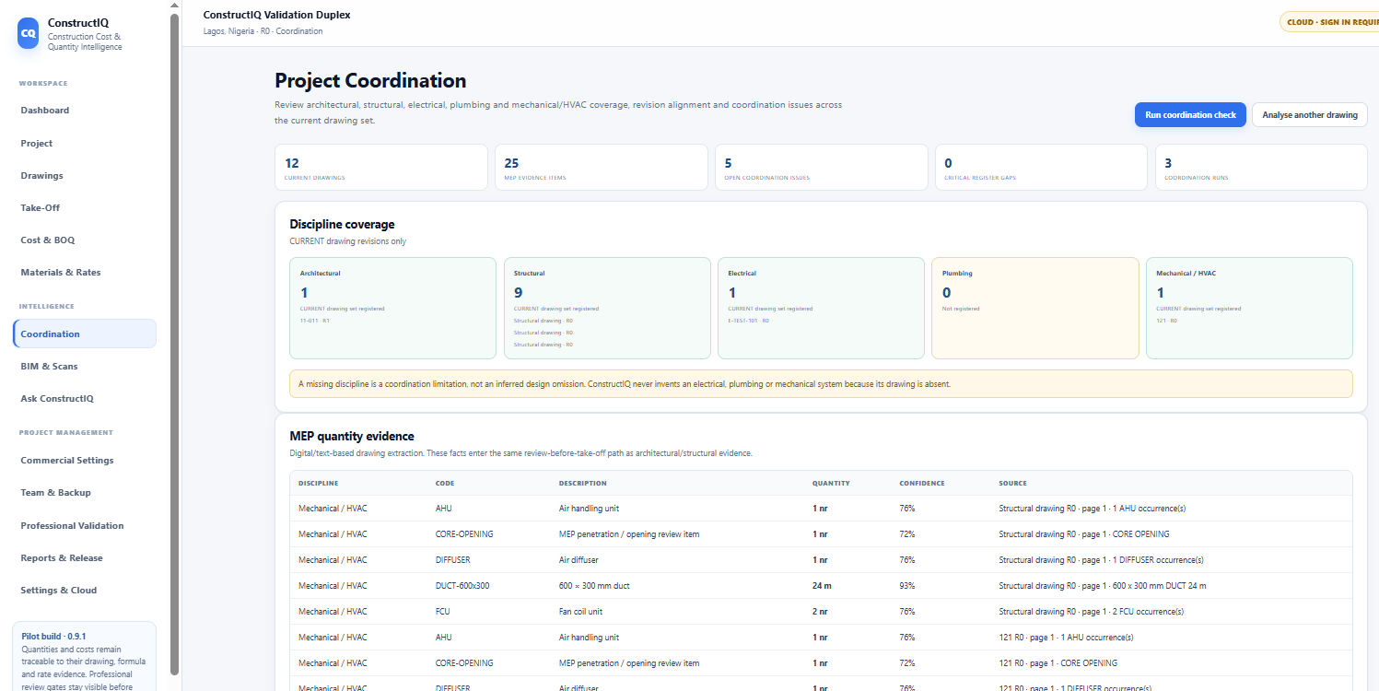Screen dimensions: 1379x691
Task: Click the E-TEST-101 · R0 drawing reference
Action: tap(748, 321)
